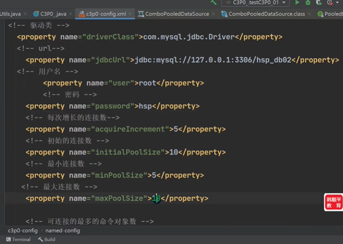The height and width of the screenshot is (244, 343).
Task: Select the c3p0-config.xml tab
Action: (106, 14)
